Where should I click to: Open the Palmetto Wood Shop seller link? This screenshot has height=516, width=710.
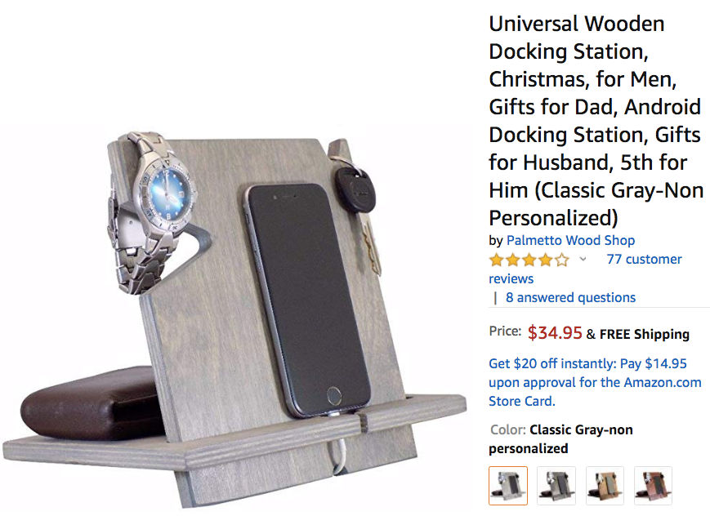pyautogui.click(x=570, y=240)
